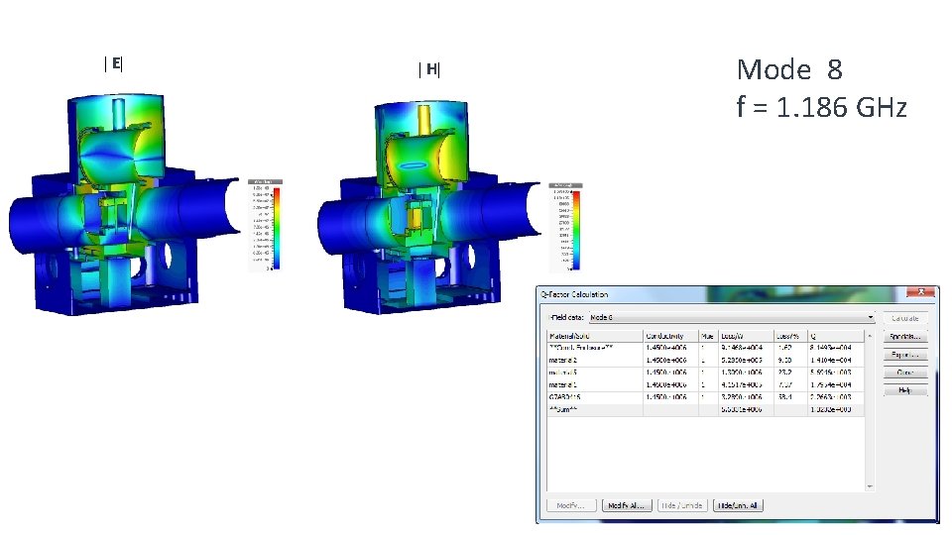Select the material 2 row

click(x=705, y=360)
